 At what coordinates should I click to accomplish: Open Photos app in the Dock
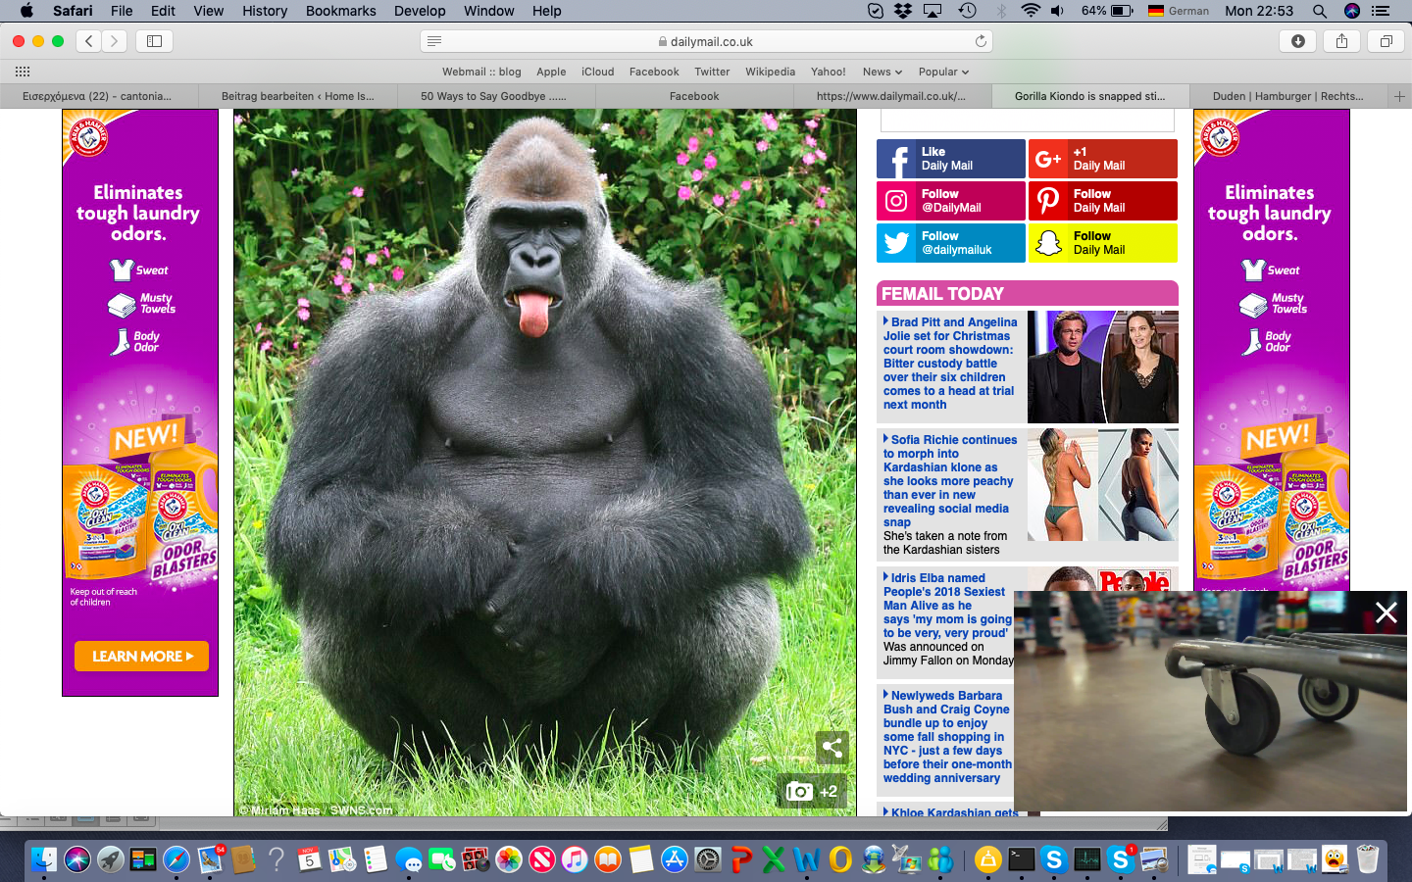click(x=509, y=859)
